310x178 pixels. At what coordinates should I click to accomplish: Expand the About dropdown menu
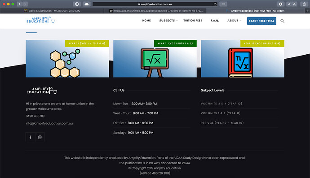click(x=234, y=21)
